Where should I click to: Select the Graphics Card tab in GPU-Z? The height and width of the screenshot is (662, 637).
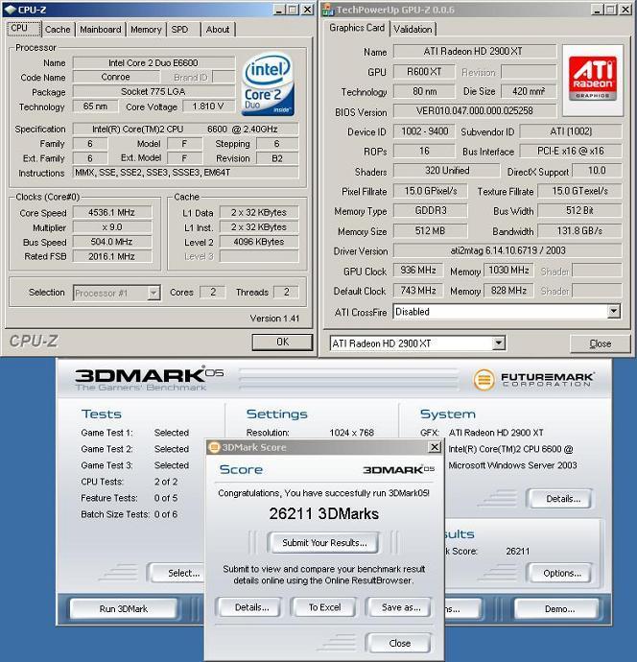pos(357,28)
